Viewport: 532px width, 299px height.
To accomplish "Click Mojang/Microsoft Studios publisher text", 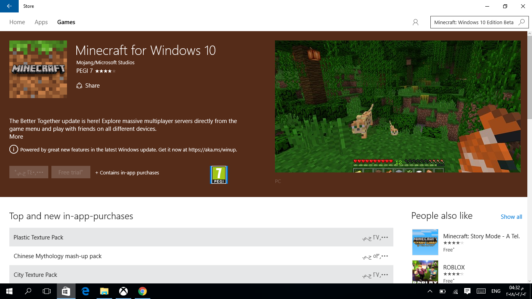I will pyautogui.click(x=106, y=62).
